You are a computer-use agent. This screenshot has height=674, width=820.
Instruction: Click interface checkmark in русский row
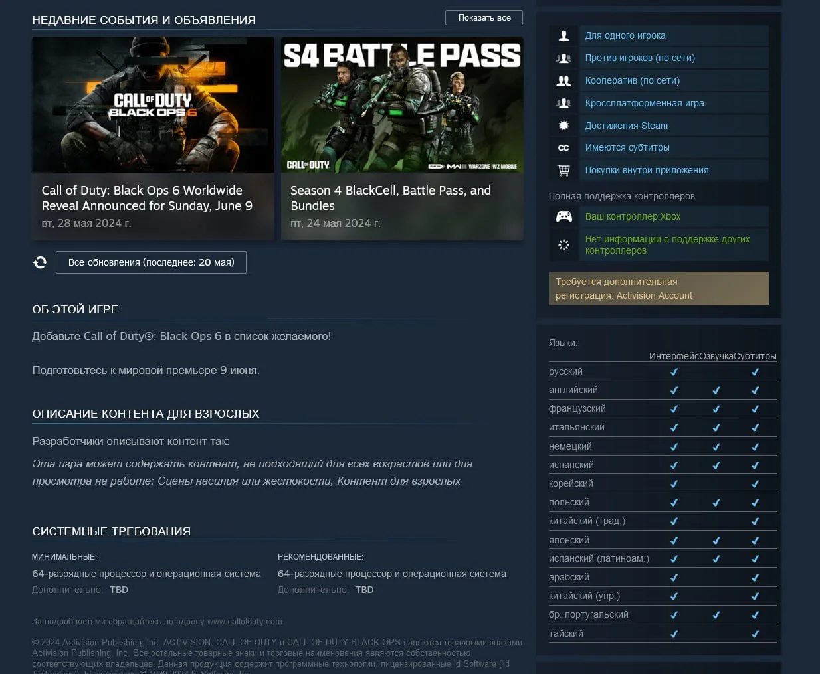674,372
